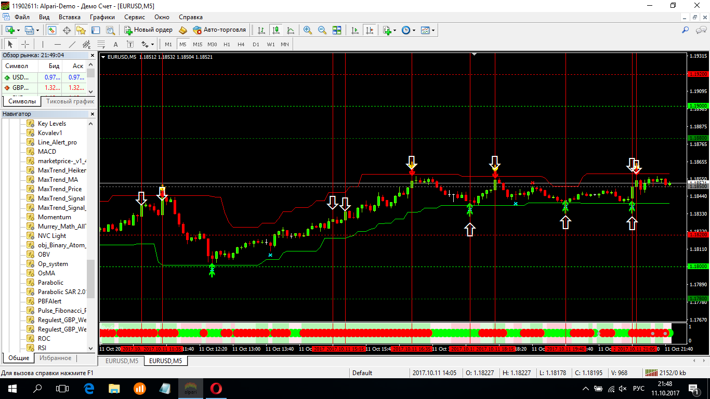Switch to the Тиковый график tab
Image resolution: width=710 pixels, height=399 pixels.
[x=70, y=101]
